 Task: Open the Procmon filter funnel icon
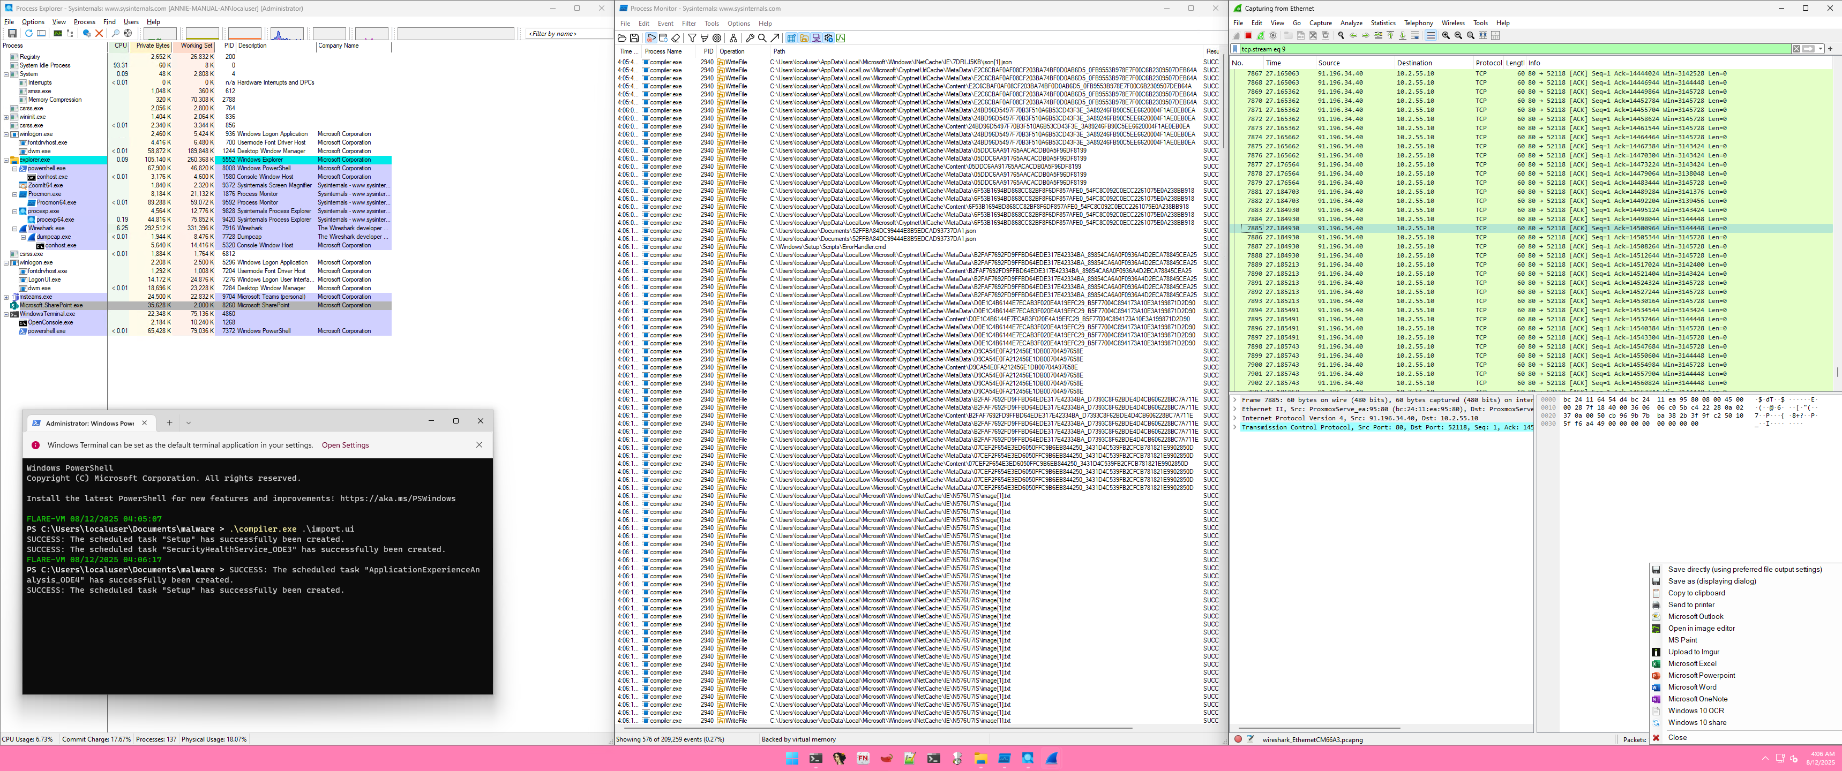pyautogui.click(x=692, y=38)
